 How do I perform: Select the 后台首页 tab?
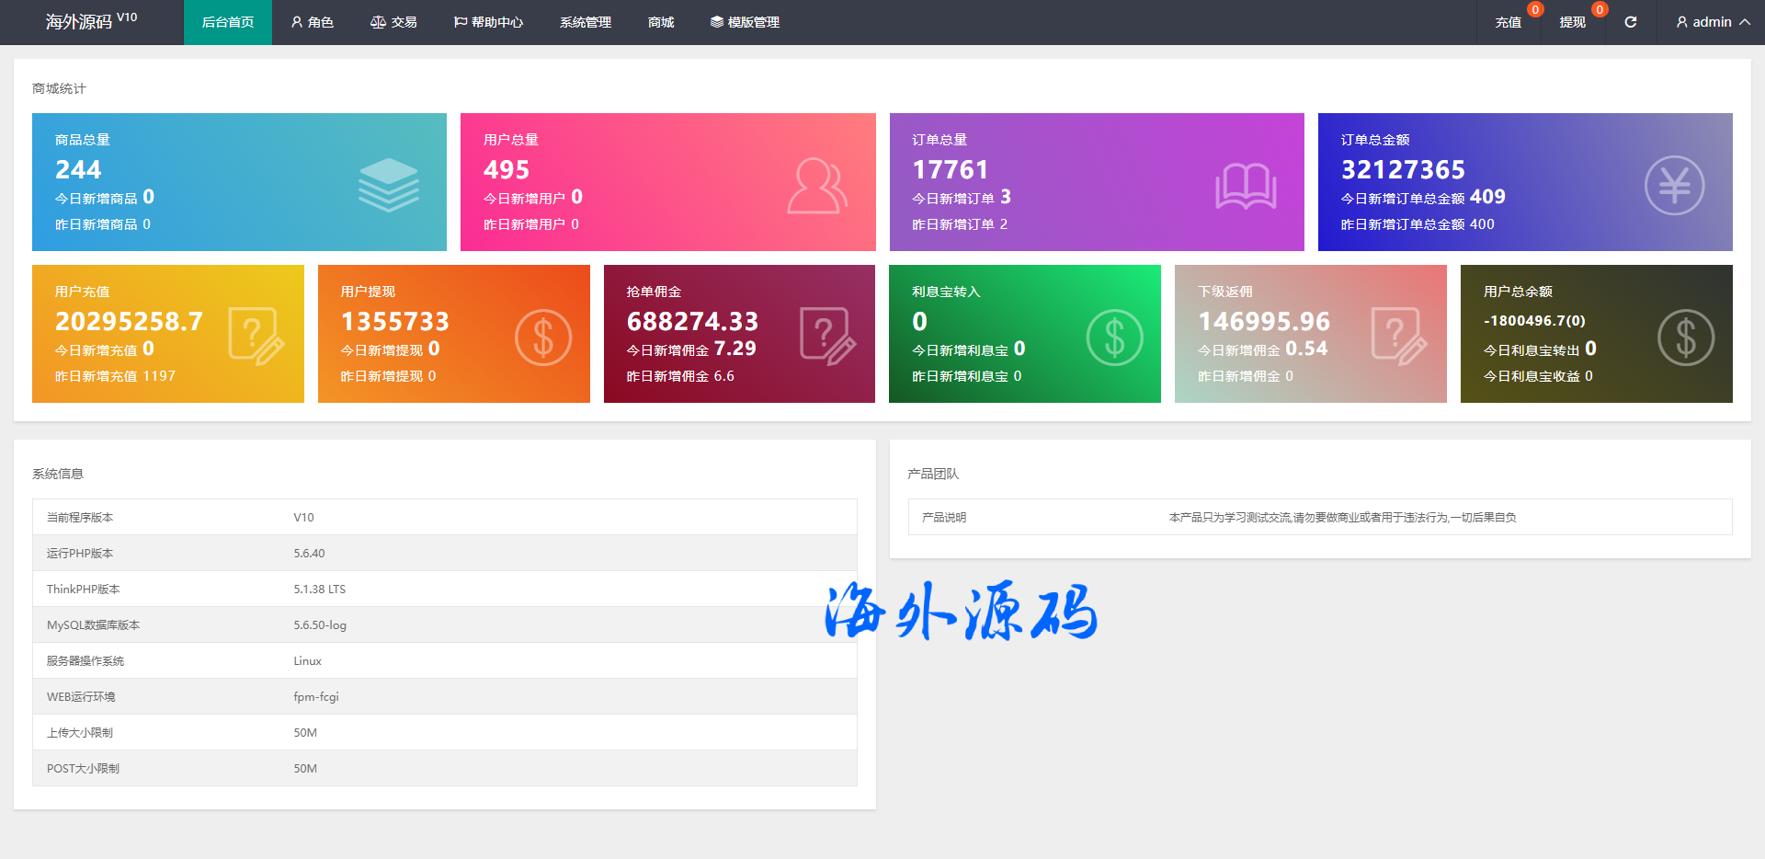click(x=227, y=22)
